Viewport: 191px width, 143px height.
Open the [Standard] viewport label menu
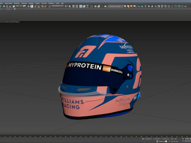point(6,22)
